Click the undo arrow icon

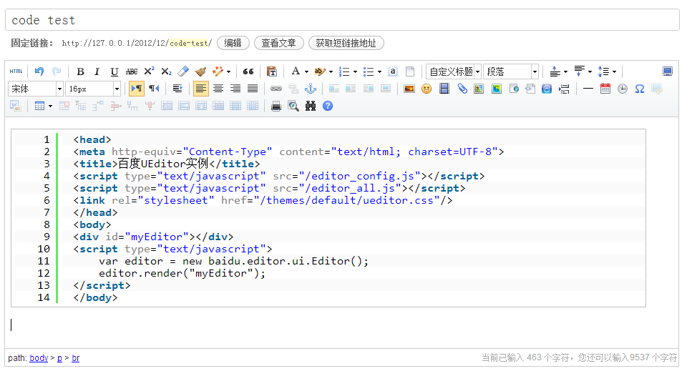[x=39, y=71]
